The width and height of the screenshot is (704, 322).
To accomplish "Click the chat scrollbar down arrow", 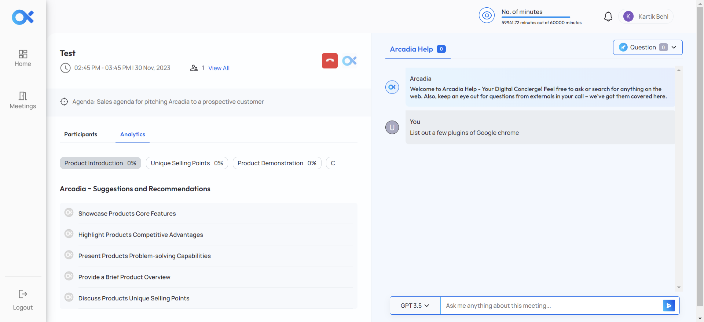I will pyautogui.click(x=679, y=288).
